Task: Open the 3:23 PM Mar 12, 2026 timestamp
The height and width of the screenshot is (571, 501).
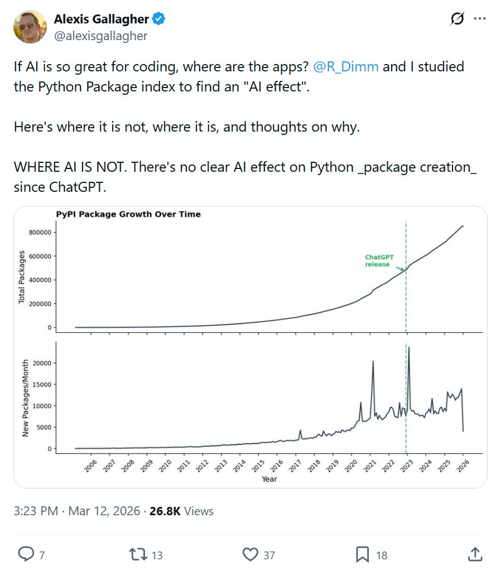Action: [x=77, y=511]
